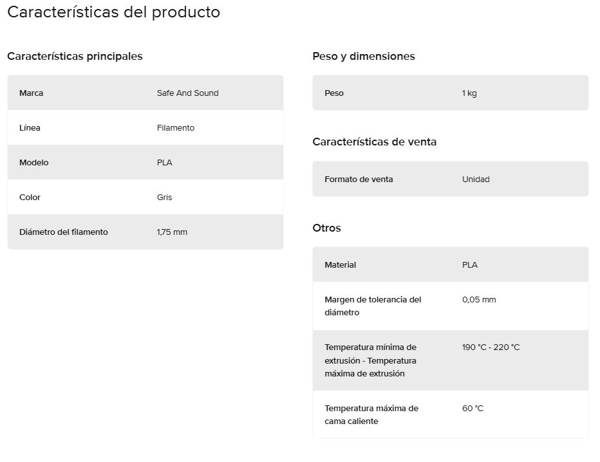Select the 1,75 mm diameter value

tap(172, 232)
